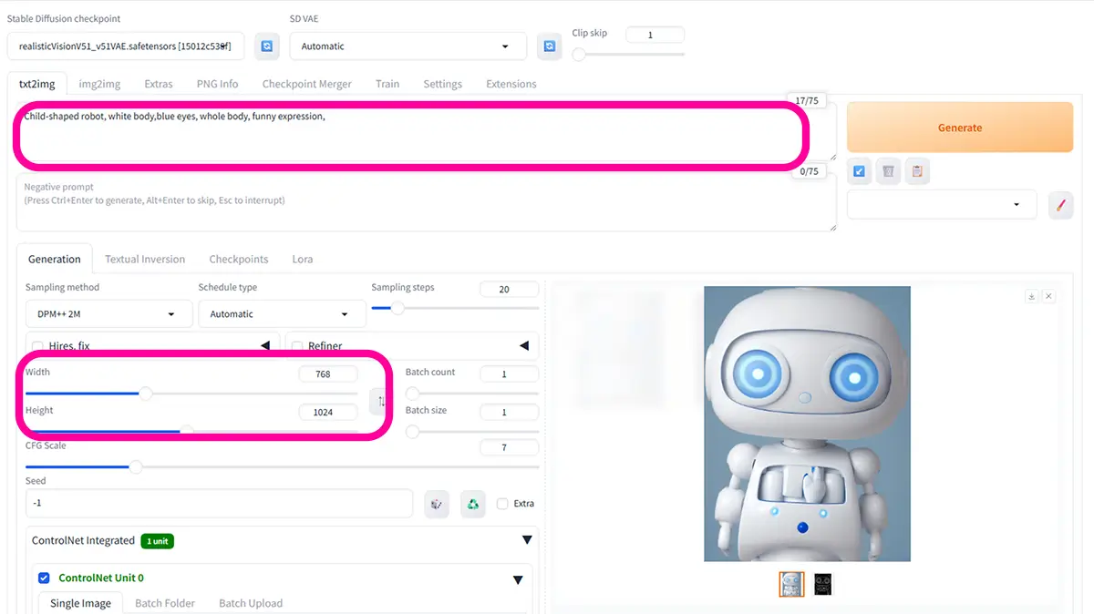Open the styles dropdown beside the pencil

pyautogui.click(x=942, y=205)
